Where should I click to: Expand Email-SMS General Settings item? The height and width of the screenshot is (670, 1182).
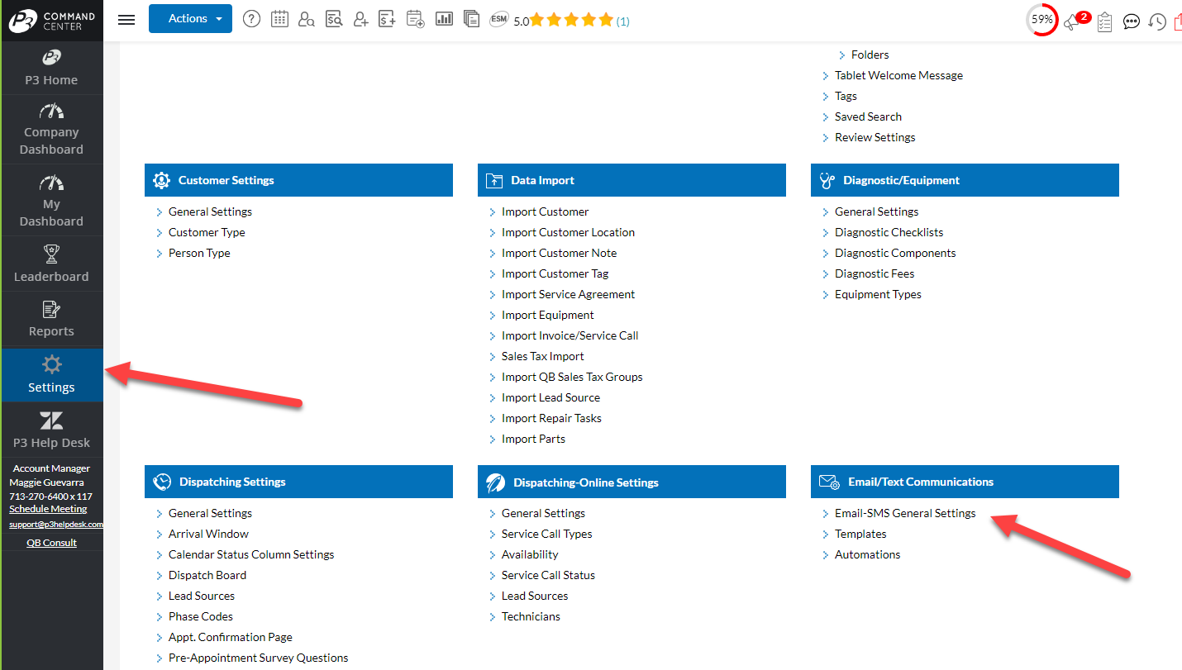tap(904, 513)
